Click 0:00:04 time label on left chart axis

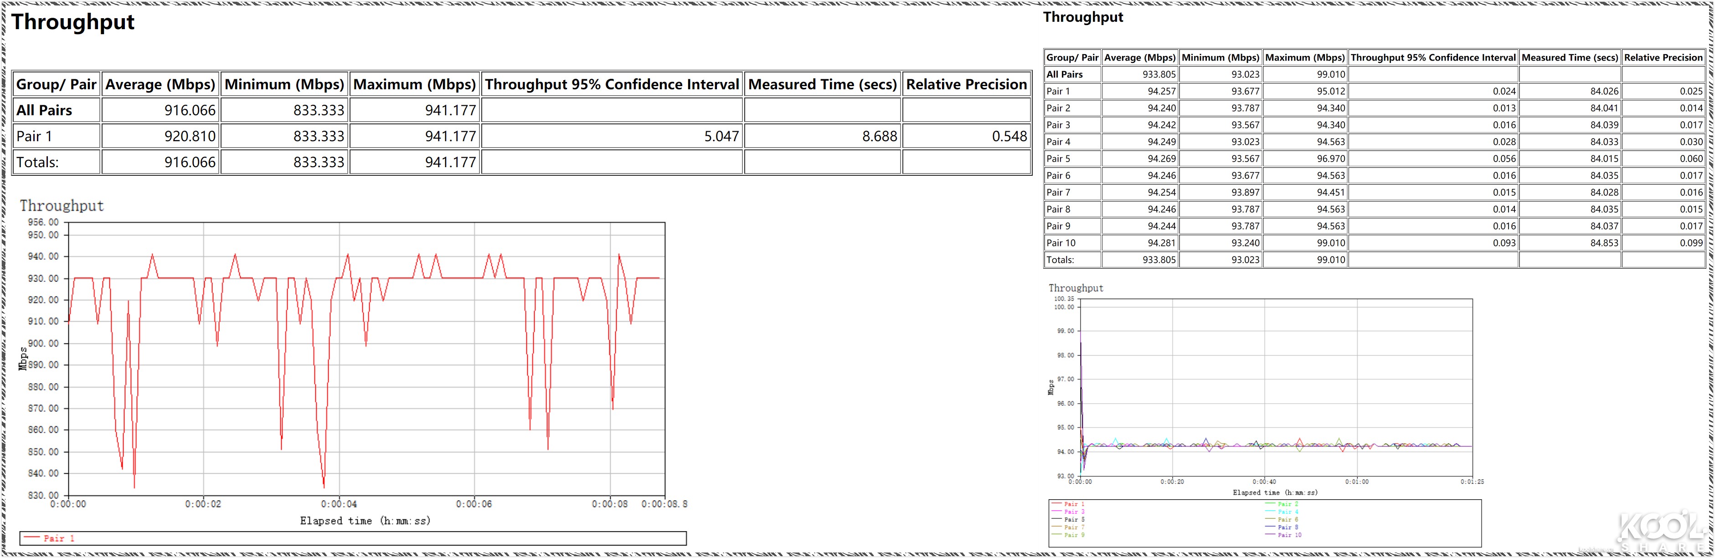(339, 504)
